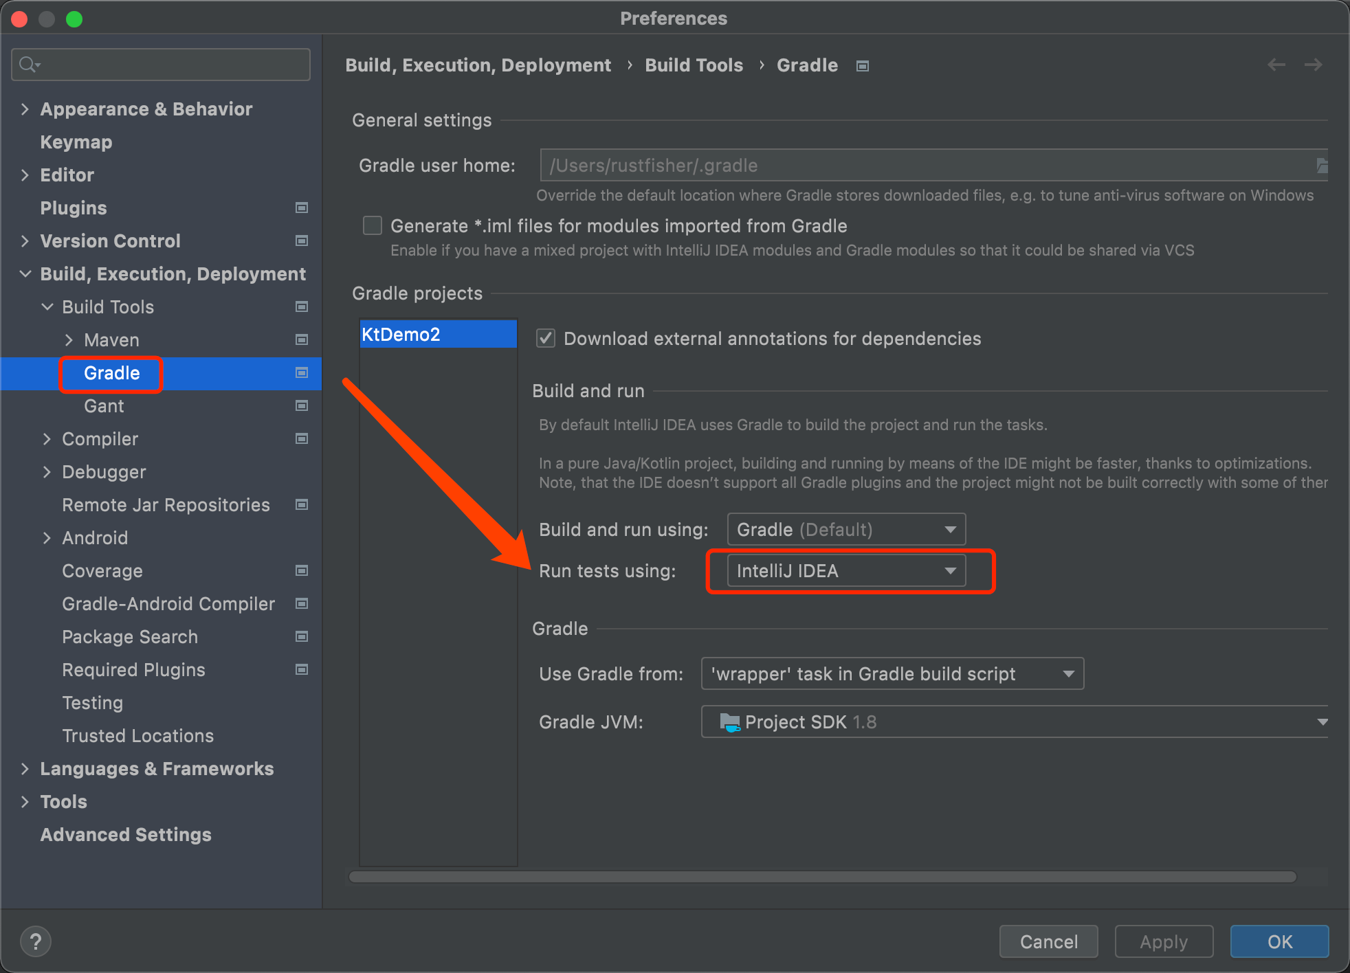Open Build and run using dropdown
Image resolution: width=1350 pixels, height=973 pixels.
coord(846,529)
